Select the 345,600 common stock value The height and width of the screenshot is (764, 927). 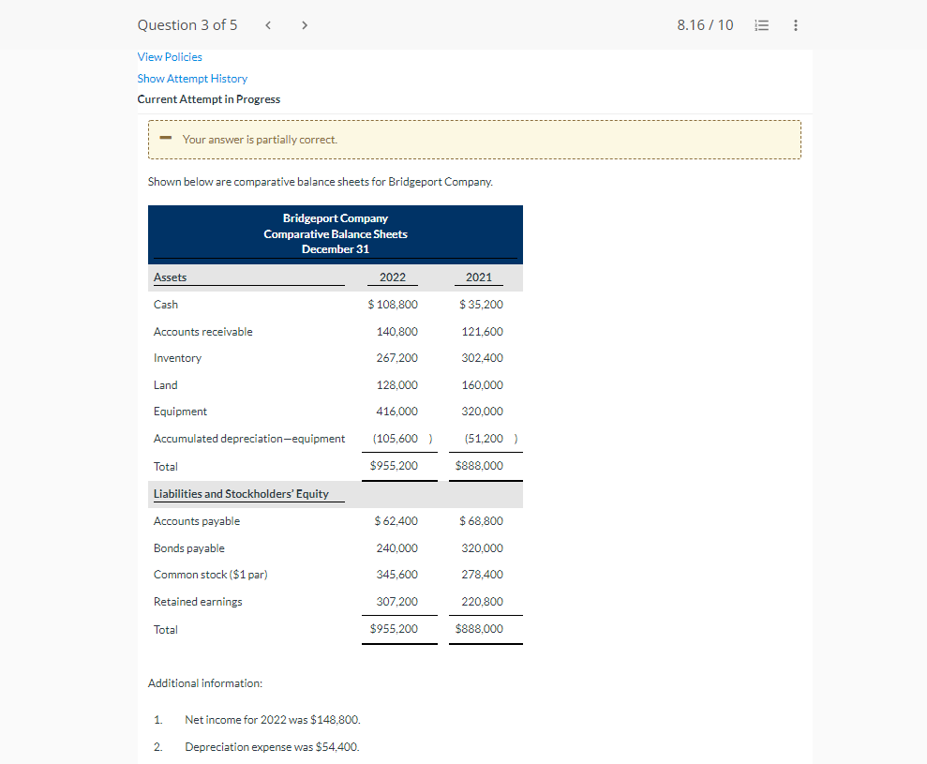396,575
